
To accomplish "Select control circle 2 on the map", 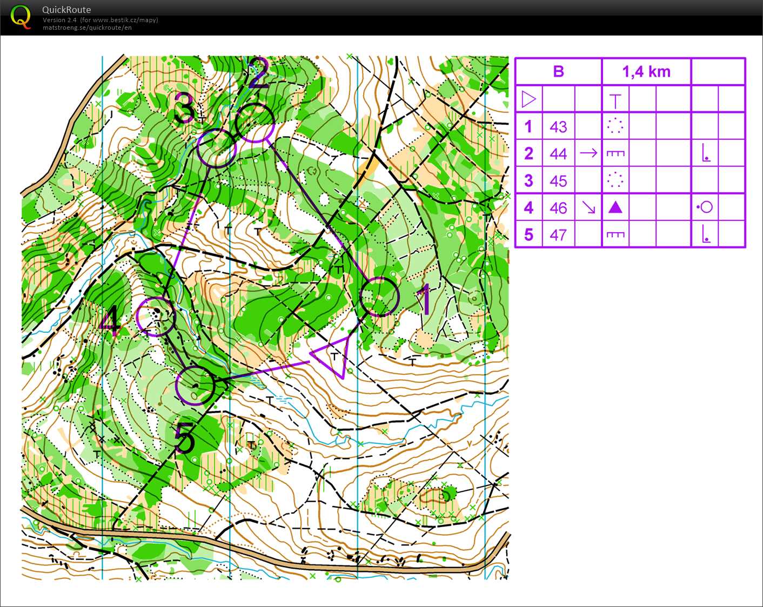I will [255, 123].
